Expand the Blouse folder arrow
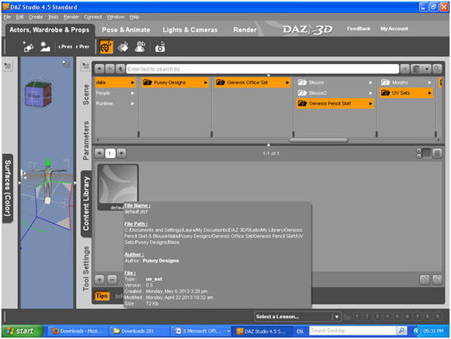The image size is (451, 339). (371, 83)
